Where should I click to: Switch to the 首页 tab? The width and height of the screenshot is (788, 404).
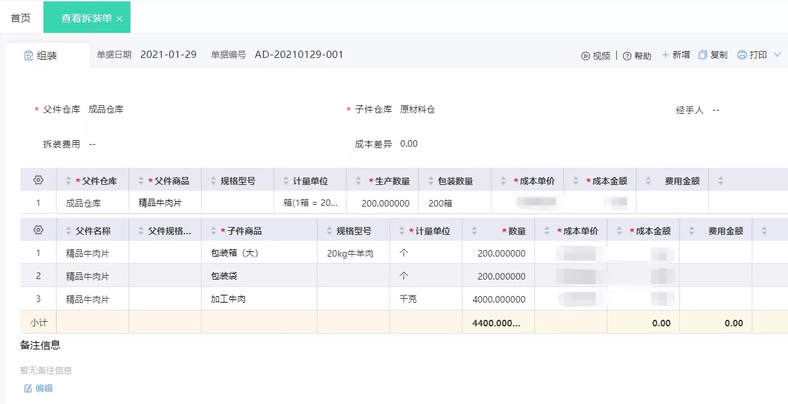[x=20, y=18]
